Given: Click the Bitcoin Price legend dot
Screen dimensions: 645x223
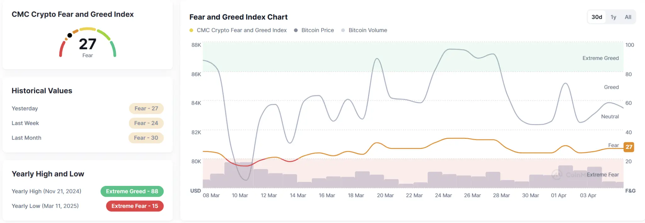Looking at the screenshot, I should coord(295,30).
